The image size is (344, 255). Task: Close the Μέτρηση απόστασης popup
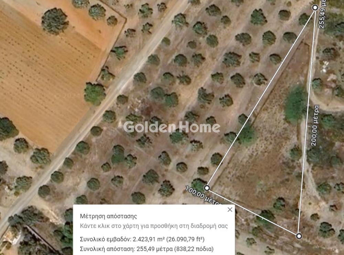(x=230, y=210)
